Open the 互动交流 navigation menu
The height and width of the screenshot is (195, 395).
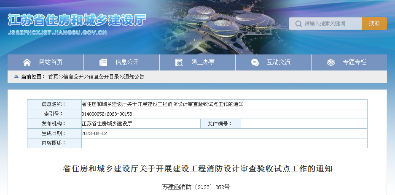(274, 62)
